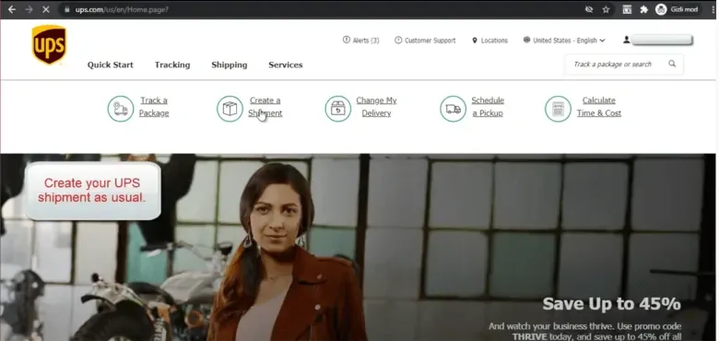Click the Change My Delivery icon
The width and height of the screenshot is (719, 341).
338,109
